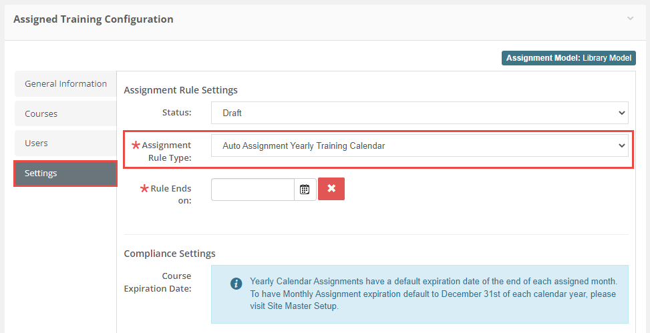This screenshot has width=650, height=333.
Task: Open the calendar date picker icon
Action: (305, 190)
